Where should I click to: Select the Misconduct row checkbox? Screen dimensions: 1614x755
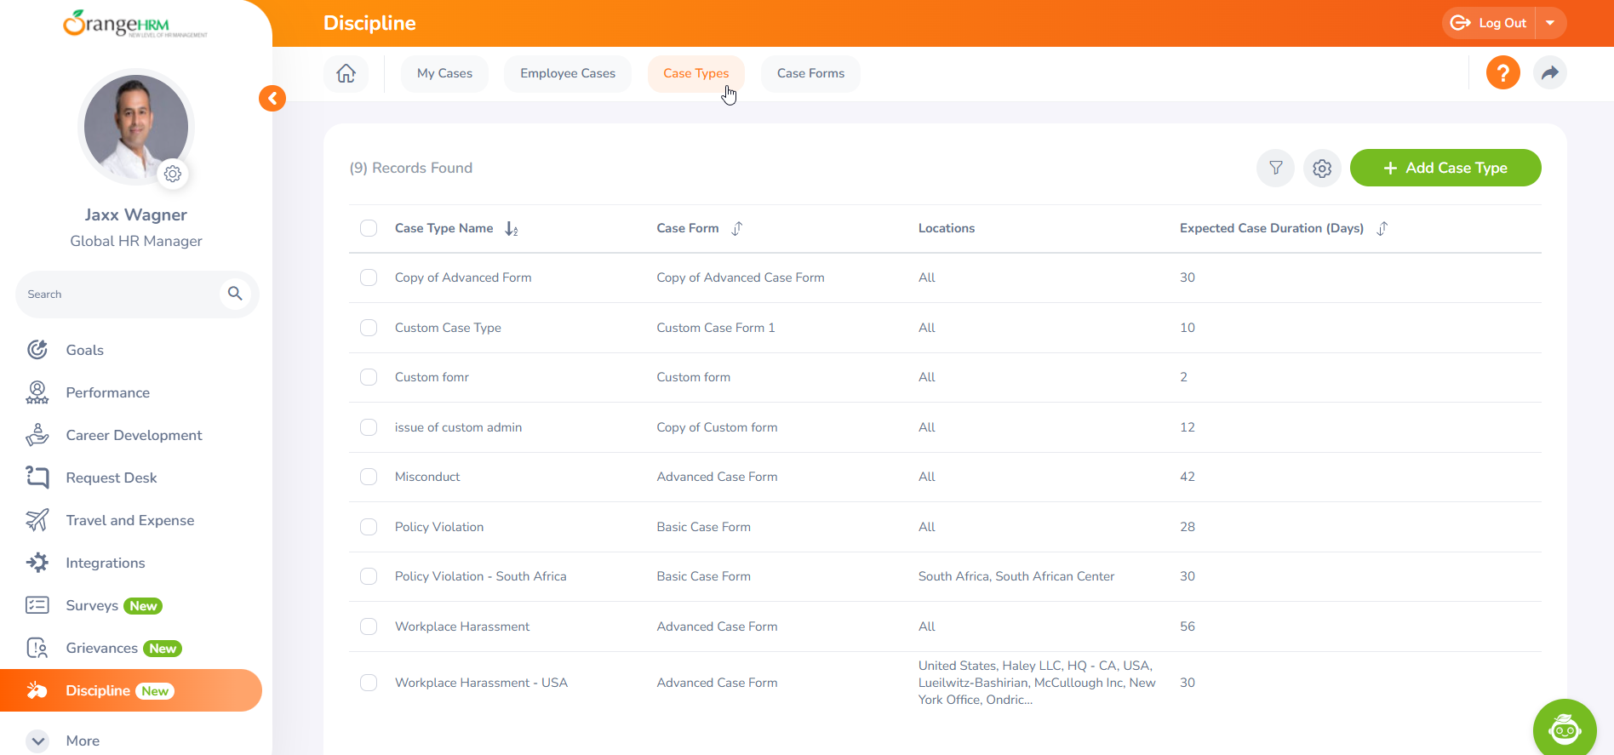[369, 477]
